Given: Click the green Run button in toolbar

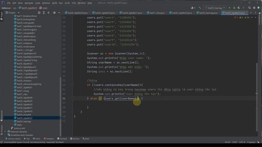Looking at the screenshot, I should pos(229,8).
